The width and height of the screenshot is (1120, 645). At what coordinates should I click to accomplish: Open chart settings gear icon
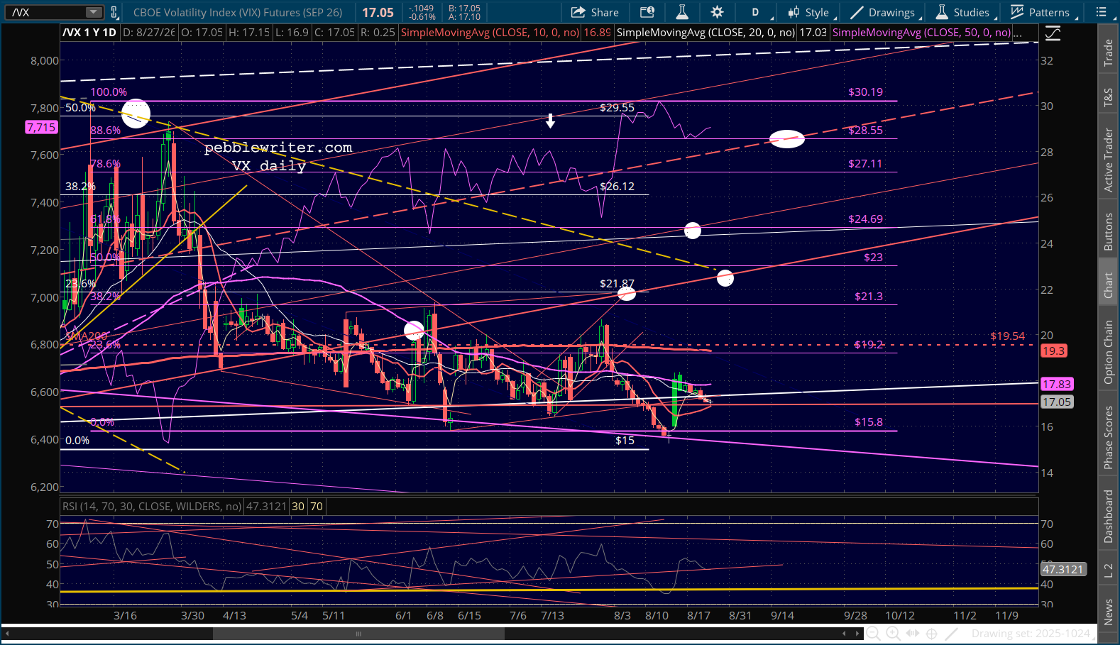tap(718, 12)
